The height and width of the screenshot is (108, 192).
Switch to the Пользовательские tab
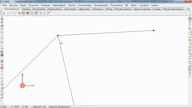click(x=12, y=9)
